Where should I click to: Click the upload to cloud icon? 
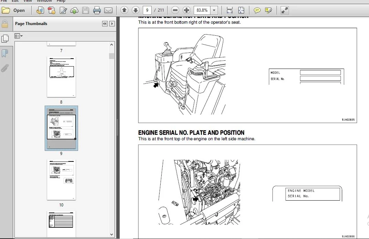point(74,10)
